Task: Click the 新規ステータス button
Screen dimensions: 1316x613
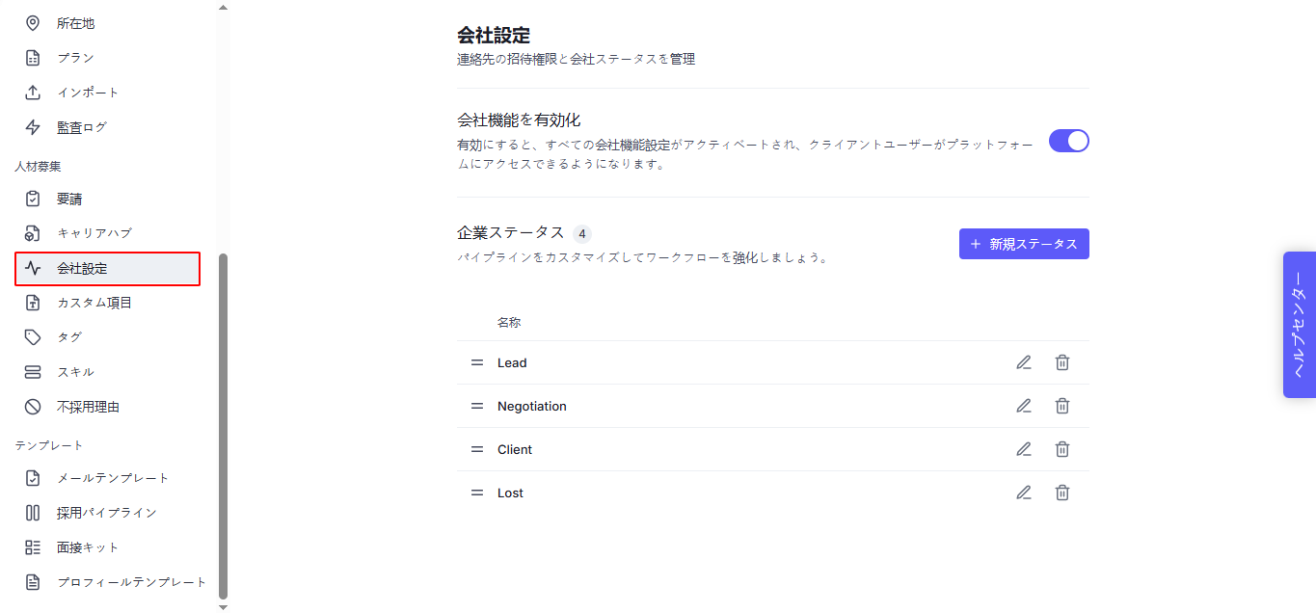Action: click(1024, 244)
